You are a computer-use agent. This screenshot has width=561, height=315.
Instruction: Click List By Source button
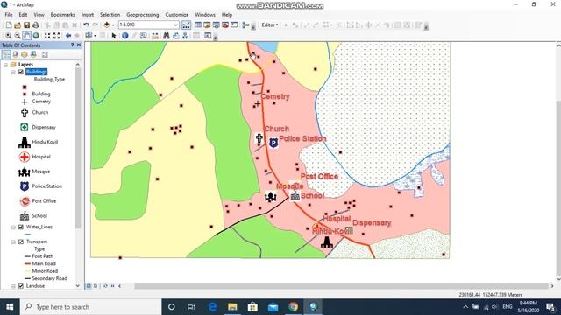16,54
